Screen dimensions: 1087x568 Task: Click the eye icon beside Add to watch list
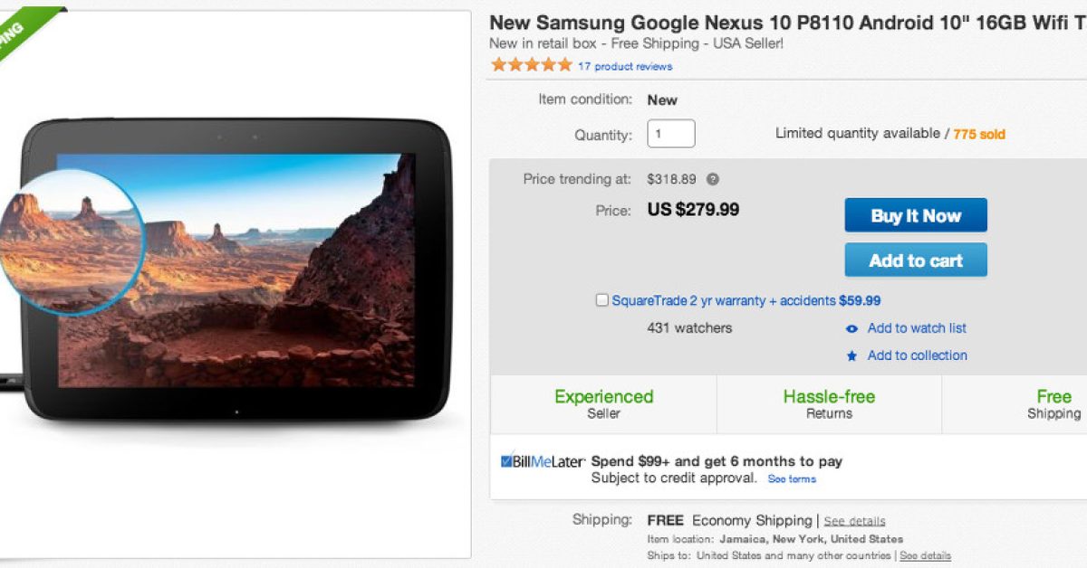(x=851, y=329)
